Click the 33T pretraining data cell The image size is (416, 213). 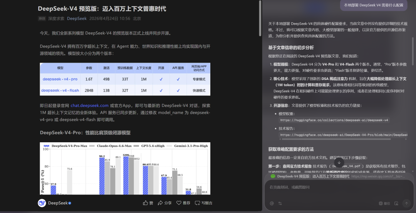click(x=125, y=79)
